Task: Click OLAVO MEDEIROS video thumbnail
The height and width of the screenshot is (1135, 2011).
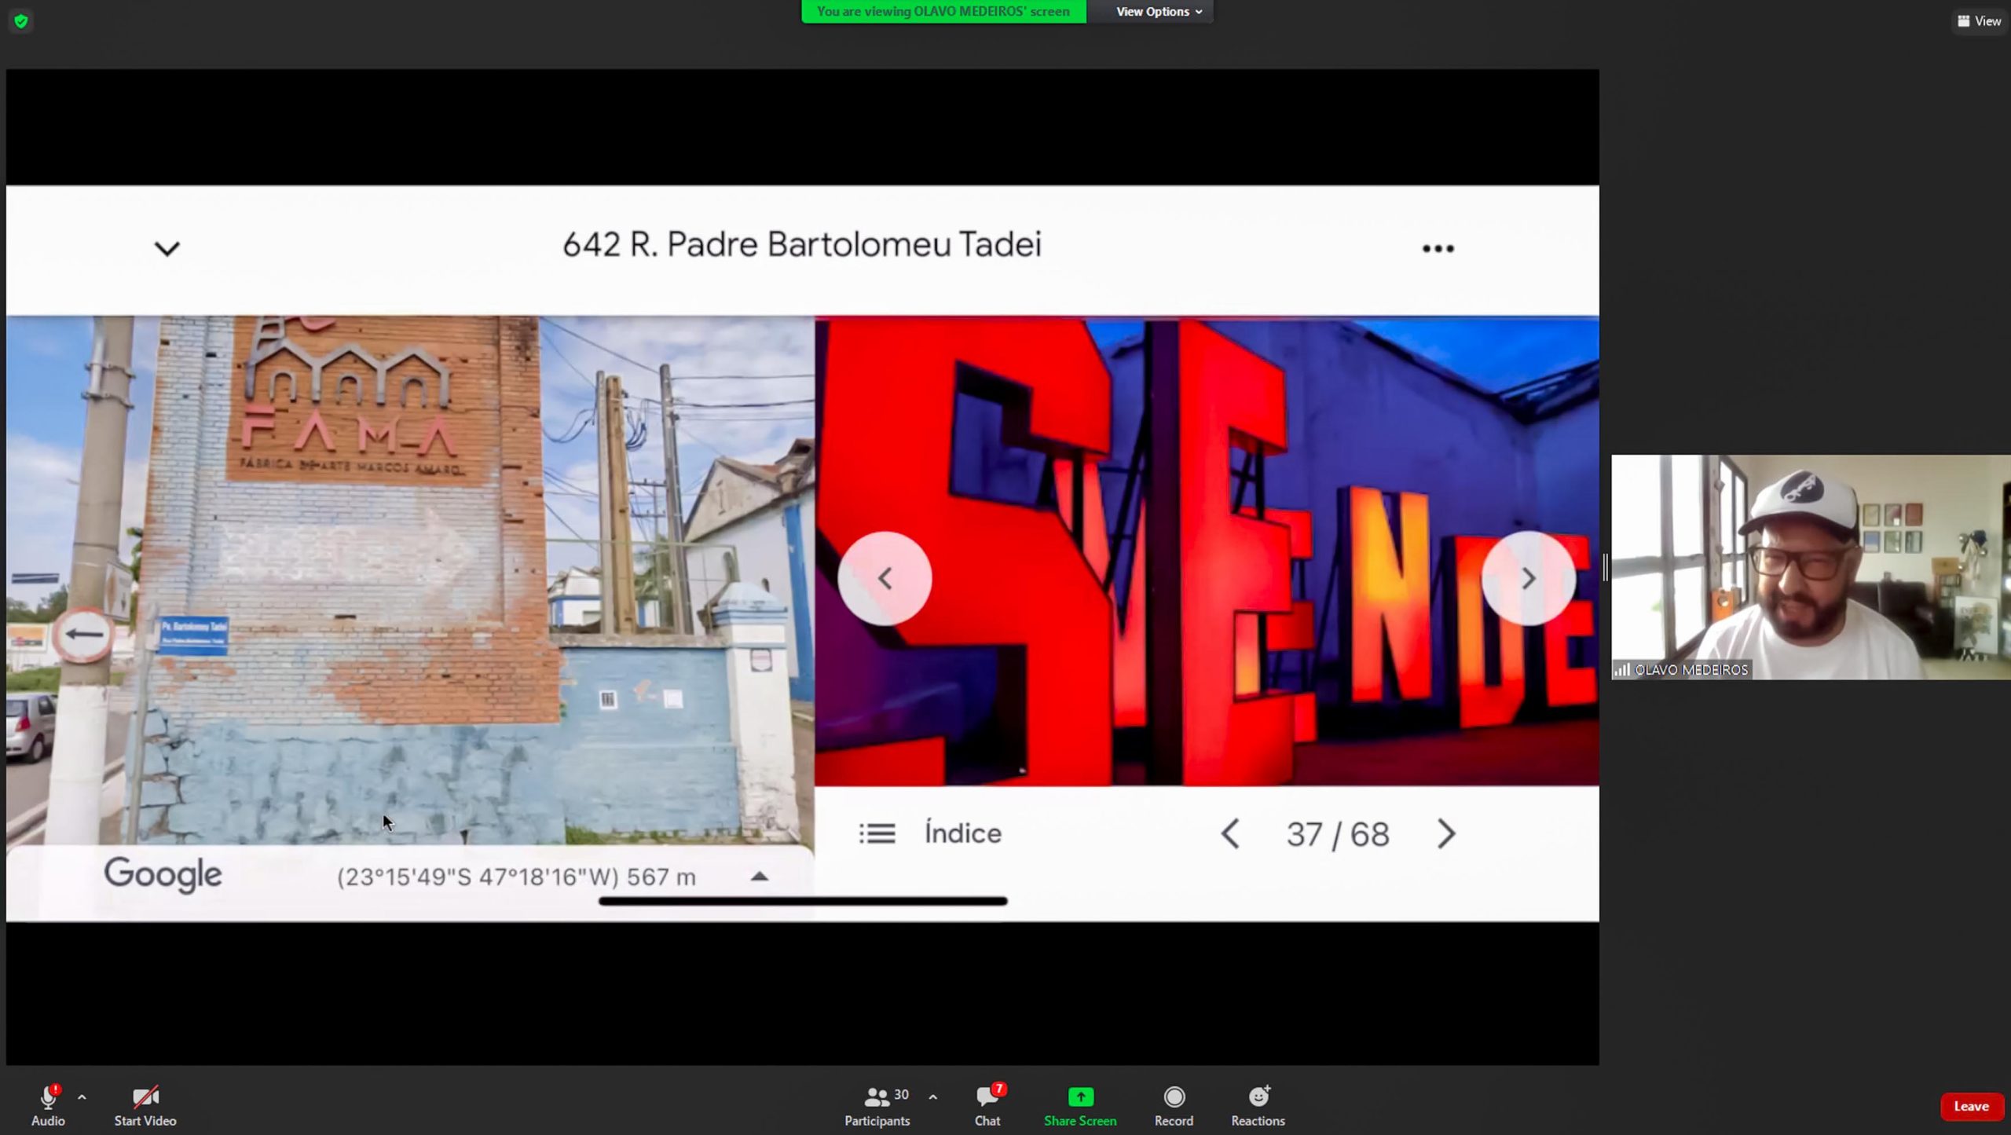Action: [x=1811, y=566]
